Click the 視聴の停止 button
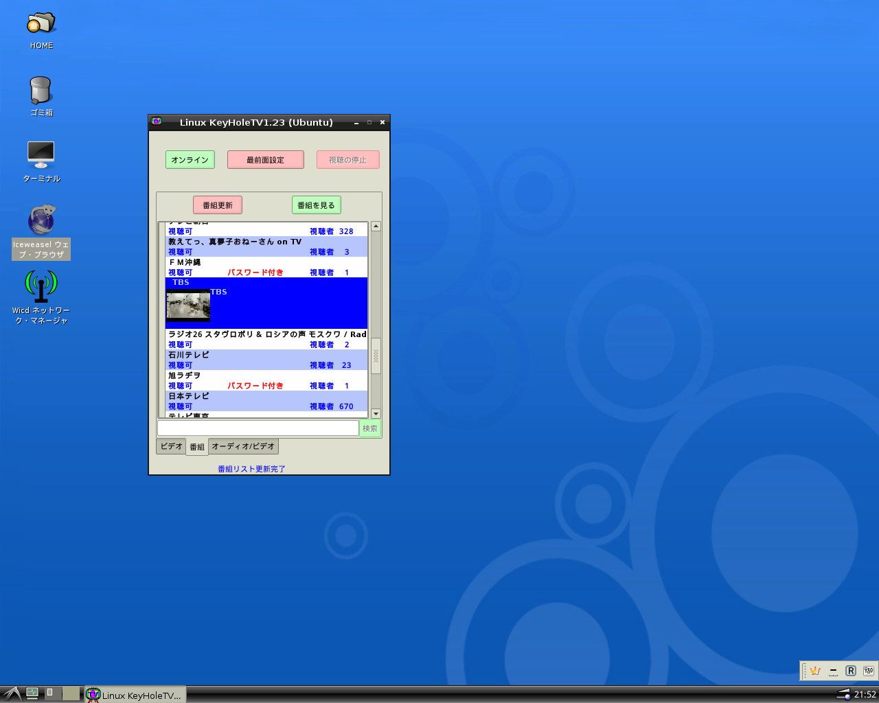This screenshot has height=703, width=879. click(348, 160)
